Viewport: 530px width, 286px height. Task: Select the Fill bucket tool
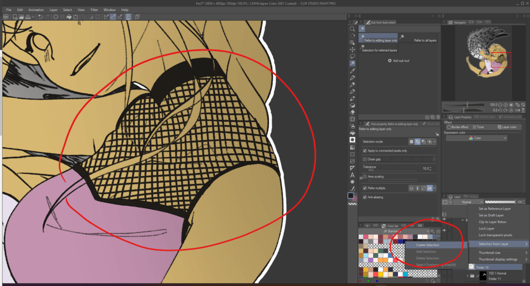352,133
